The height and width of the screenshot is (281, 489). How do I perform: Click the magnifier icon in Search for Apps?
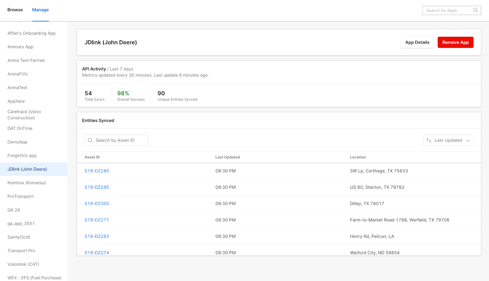[x=476, y=10]
